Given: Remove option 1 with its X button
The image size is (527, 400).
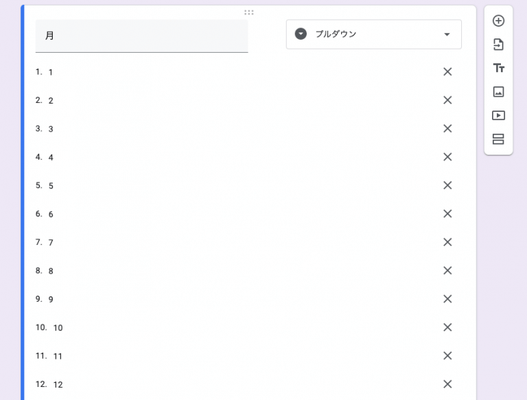Looking at the screenshot, I should [x=447, y=71].
